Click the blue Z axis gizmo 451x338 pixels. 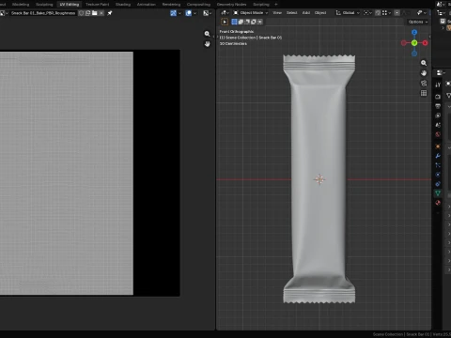(414, 32)
